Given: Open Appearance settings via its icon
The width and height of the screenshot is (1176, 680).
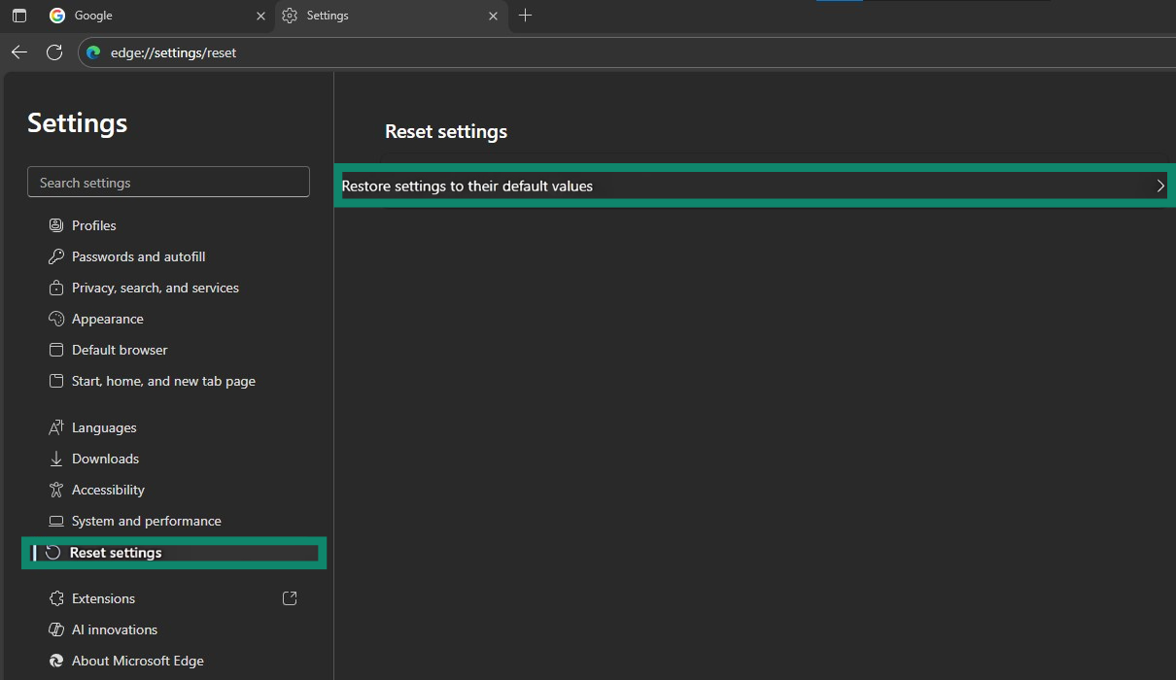Looking at the screenshot, I should [56, 318].
